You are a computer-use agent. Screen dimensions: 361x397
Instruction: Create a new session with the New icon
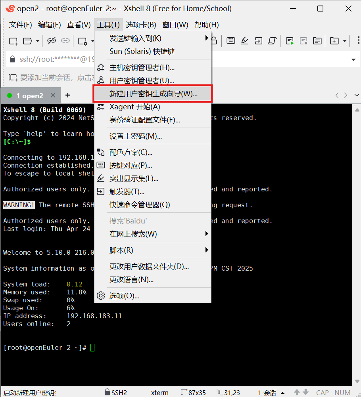[x=13, y=41]
